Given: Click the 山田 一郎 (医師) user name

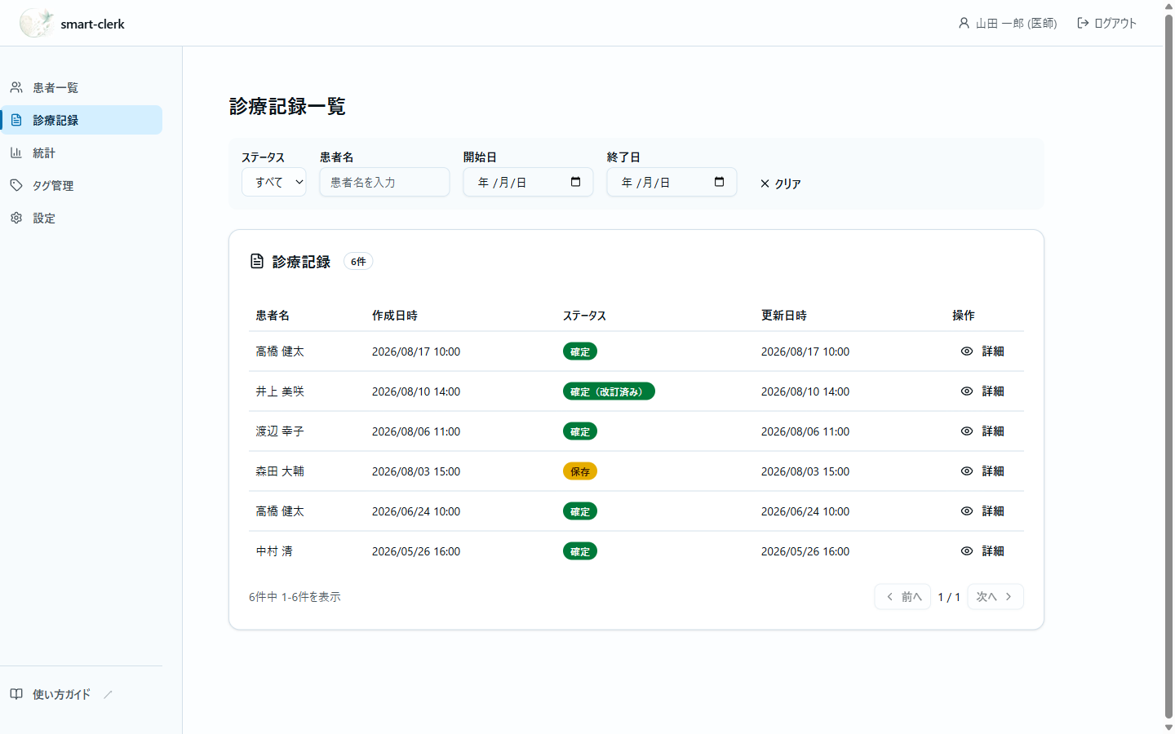Looking at the screenshot, I should click(1017, 23).
